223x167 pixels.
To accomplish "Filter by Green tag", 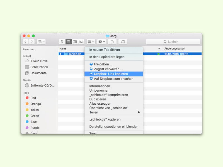I will pos(32,116).
